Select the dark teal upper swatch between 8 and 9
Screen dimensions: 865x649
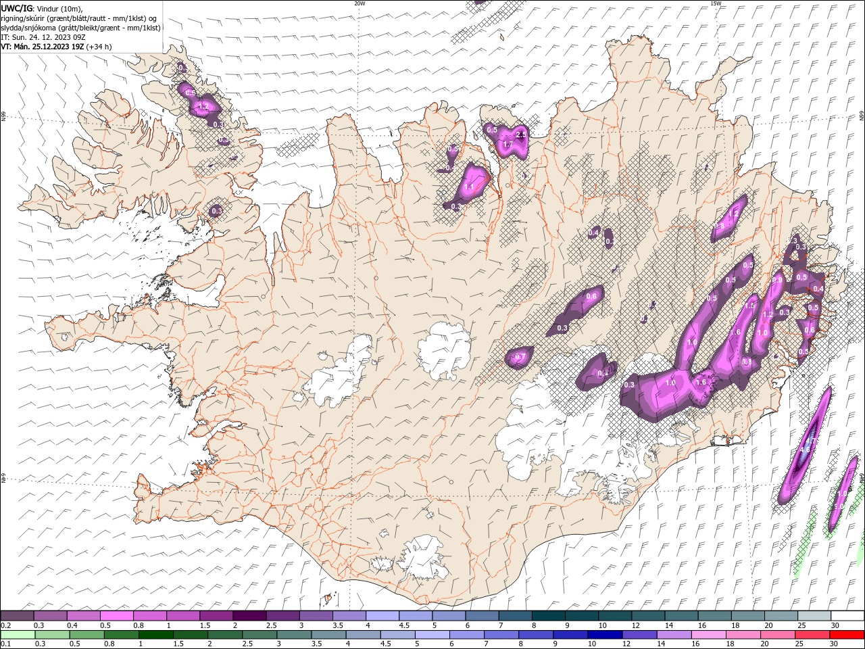tap(549, 616)
